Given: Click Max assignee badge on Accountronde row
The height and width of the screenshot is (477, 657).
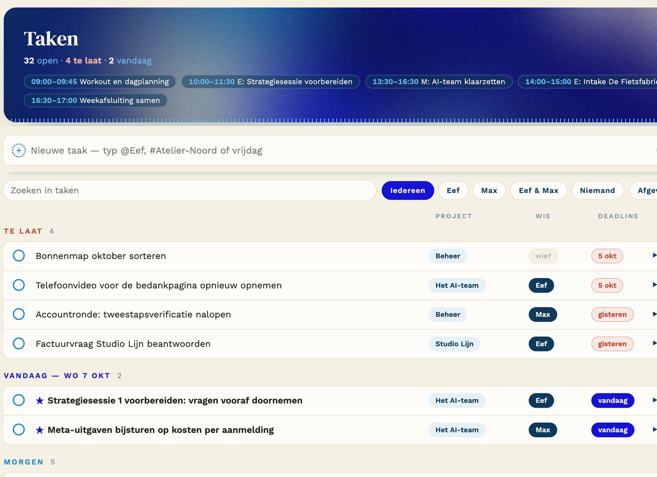Looking at the screenshot, I should (x=543, y=315).
